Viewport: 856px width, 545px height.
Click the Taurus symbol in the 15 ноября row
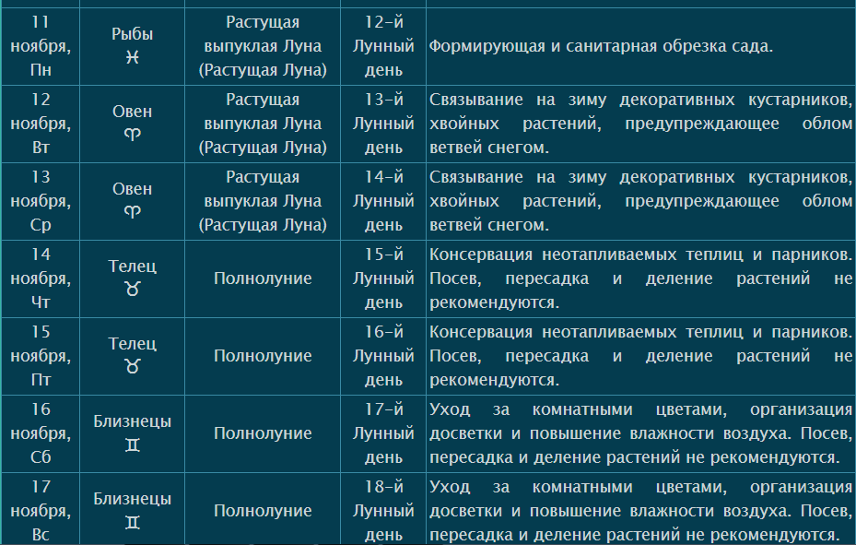point(133,367)
